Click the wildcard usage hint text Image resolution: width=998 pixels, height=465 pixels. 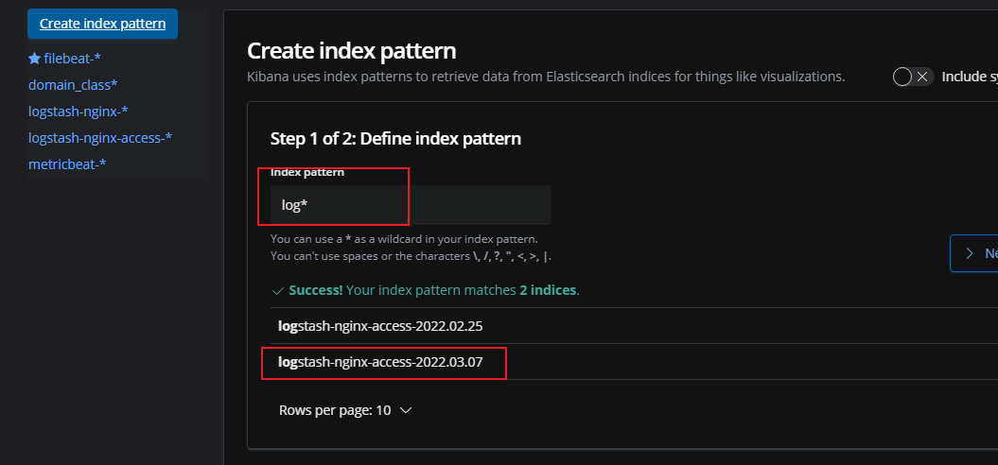click(x=411, y=239)
